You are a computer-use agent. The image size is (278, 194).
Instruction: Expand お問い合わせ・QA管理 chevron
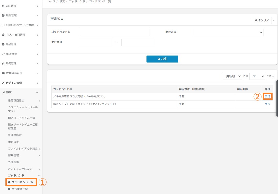[37, 25]
